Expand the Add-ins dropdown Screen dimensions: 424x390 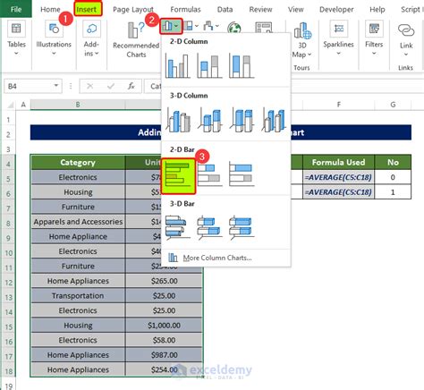(x=97, y=54)
